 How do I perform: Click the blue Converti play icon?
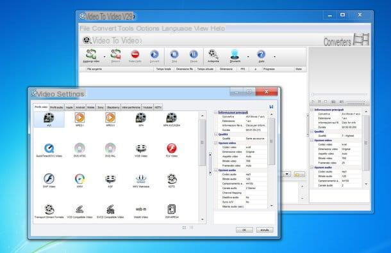154,54
